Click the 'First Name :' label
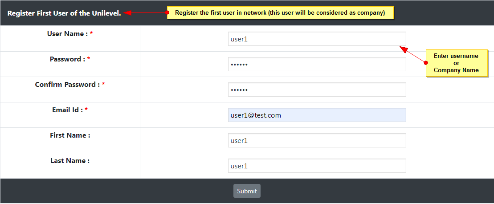Image resolution: width=494 pixels, height=204 pixels. [70, 135]
